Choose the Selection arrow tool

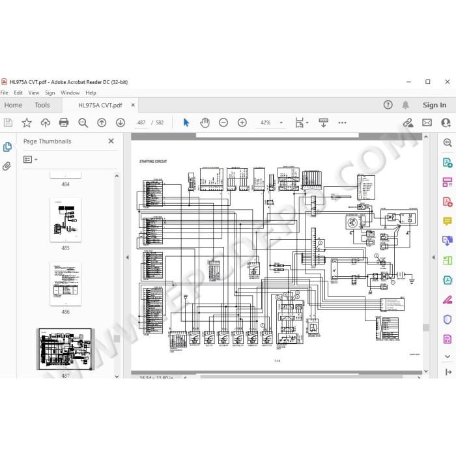tap(186, 122)
